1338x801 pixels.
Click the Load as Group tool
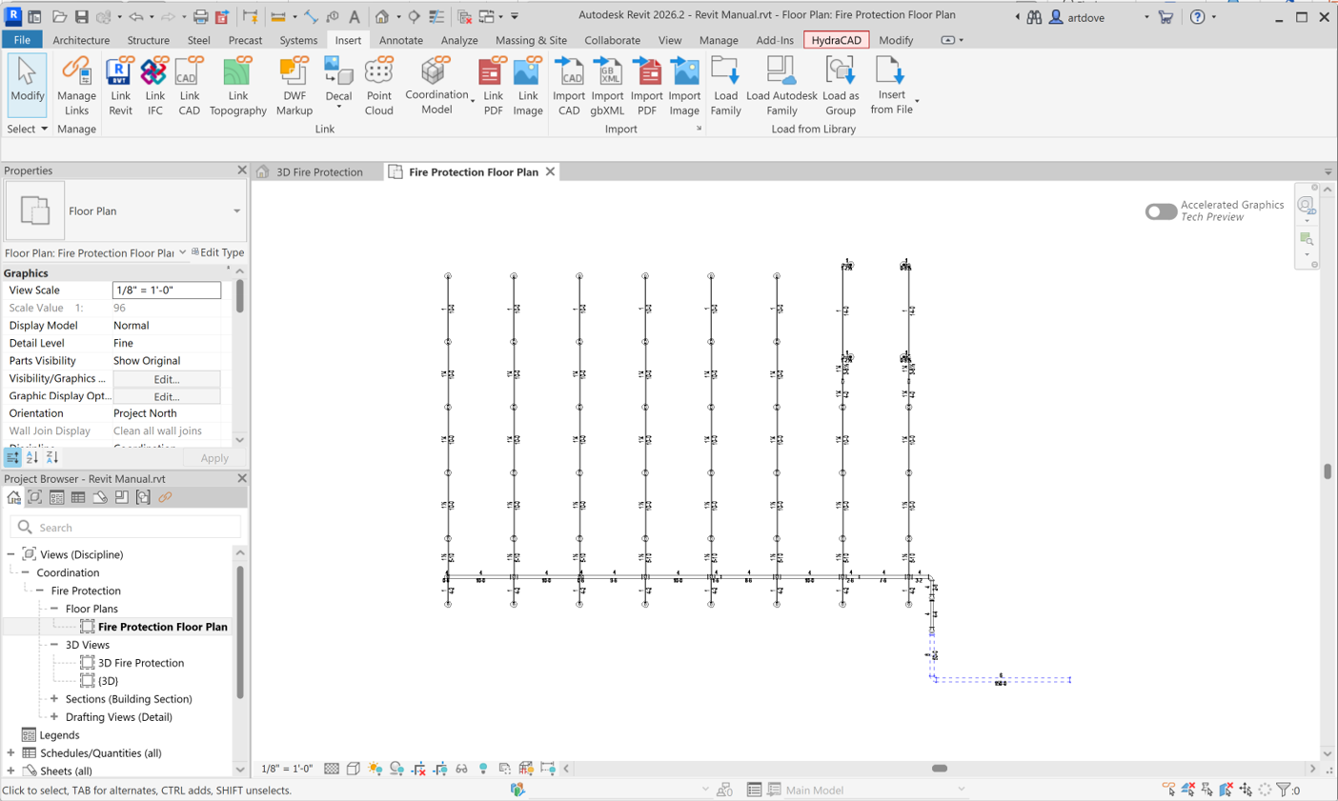point(840,86)
